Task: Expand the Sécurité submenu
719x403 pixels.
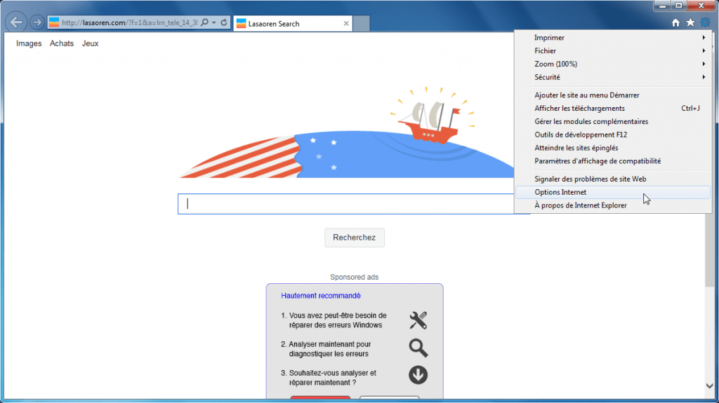Action: 613,77
